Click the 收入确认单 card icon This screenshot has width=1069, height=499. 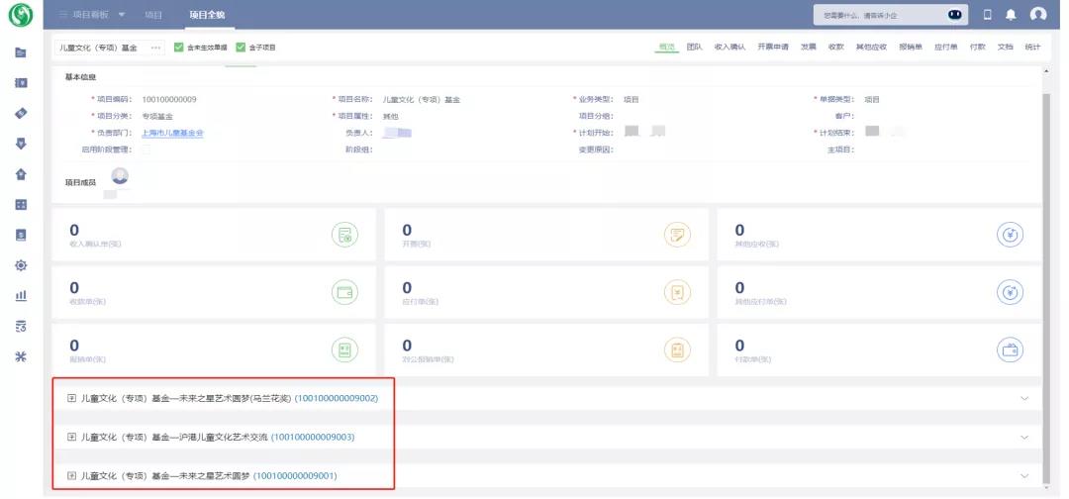click(344, 235)
